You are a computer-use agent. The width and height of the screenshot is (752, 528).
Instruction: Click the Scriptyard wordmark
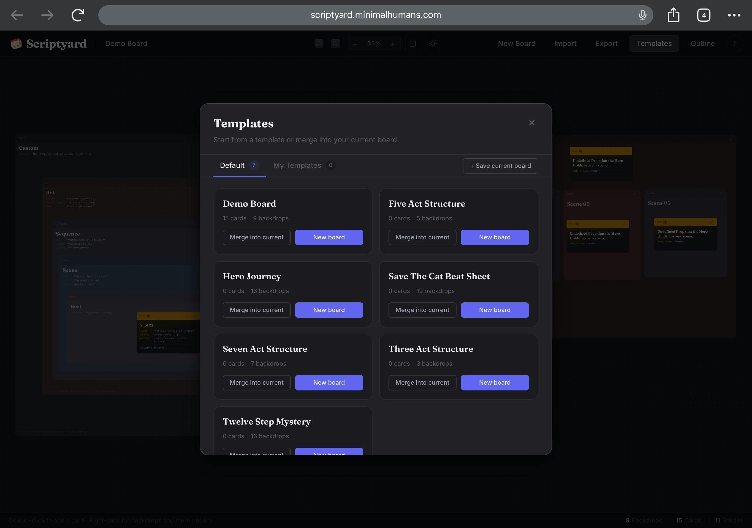(x=56, y=44)
